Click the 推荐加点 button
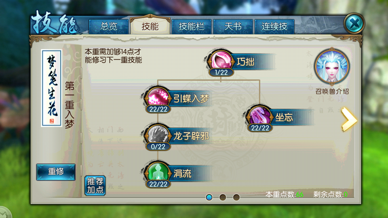 (x=95, y=186)
